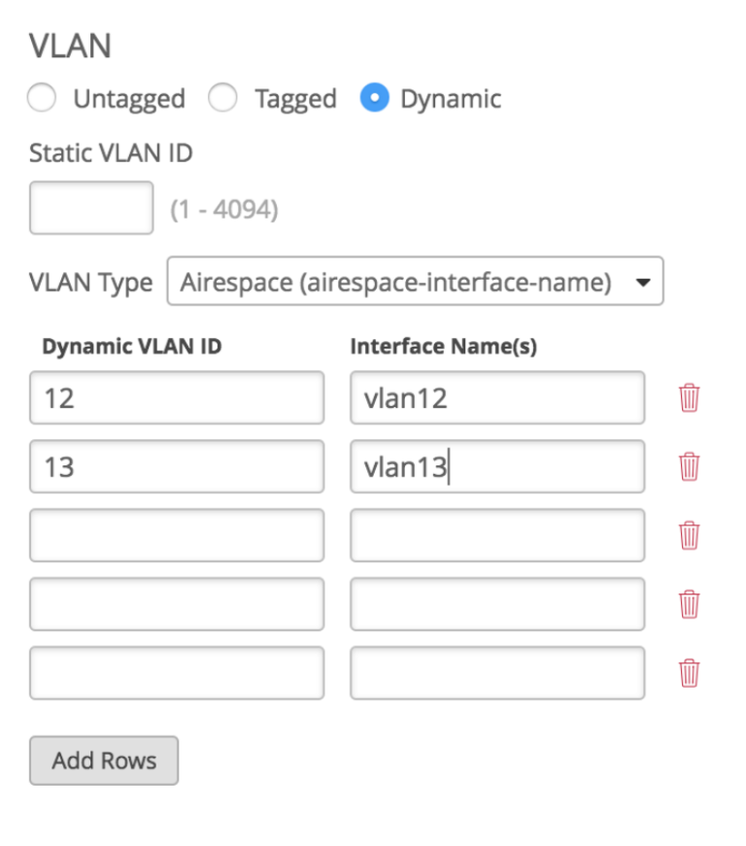Edit the Dynamic VLAN ID field containing 13
The image size is (746, 846).
click(x=177, y=467)
